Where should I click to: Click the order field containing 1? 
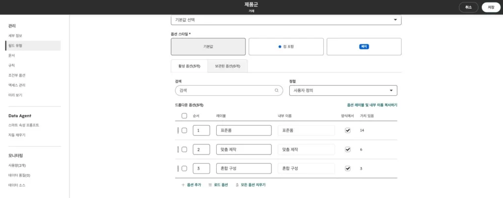(201, 131)
